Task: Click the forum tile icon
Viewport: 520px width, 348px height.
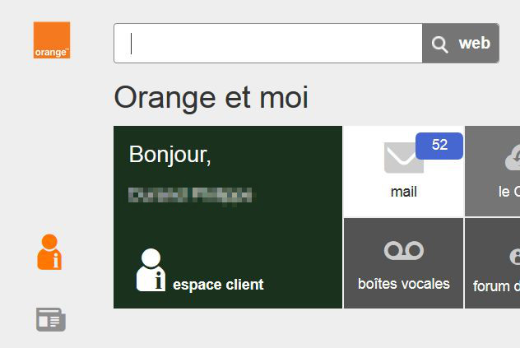Action: click(x=514, y=256)
